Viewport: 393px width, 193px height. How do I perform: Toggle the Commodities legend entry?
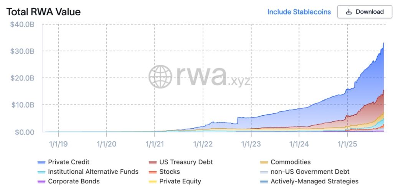286,162
